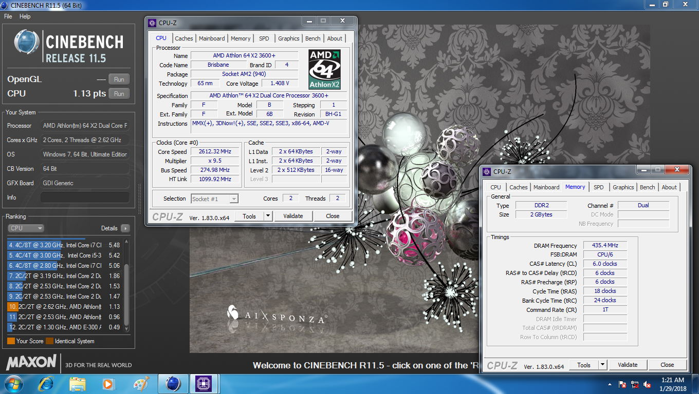The image size is (699, 394).
Task: Switch to Mainboard tab in the CPU-Z Memory window
Action: [x=546, y=187]
